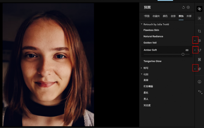Click the AI enhance sparkle icon
The width and height of the screenshot is (204, 128).
pyautogui.click(x=199, y=69)
